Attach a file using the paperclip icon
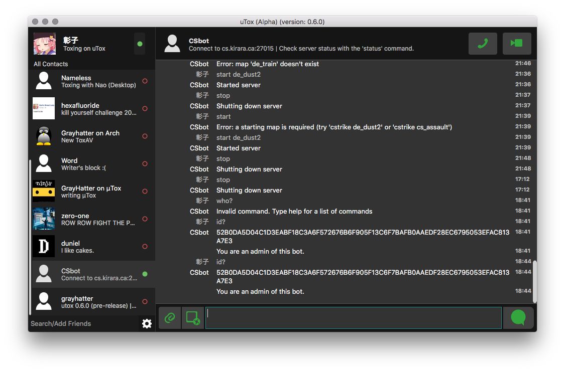 [x=169, y=317]
